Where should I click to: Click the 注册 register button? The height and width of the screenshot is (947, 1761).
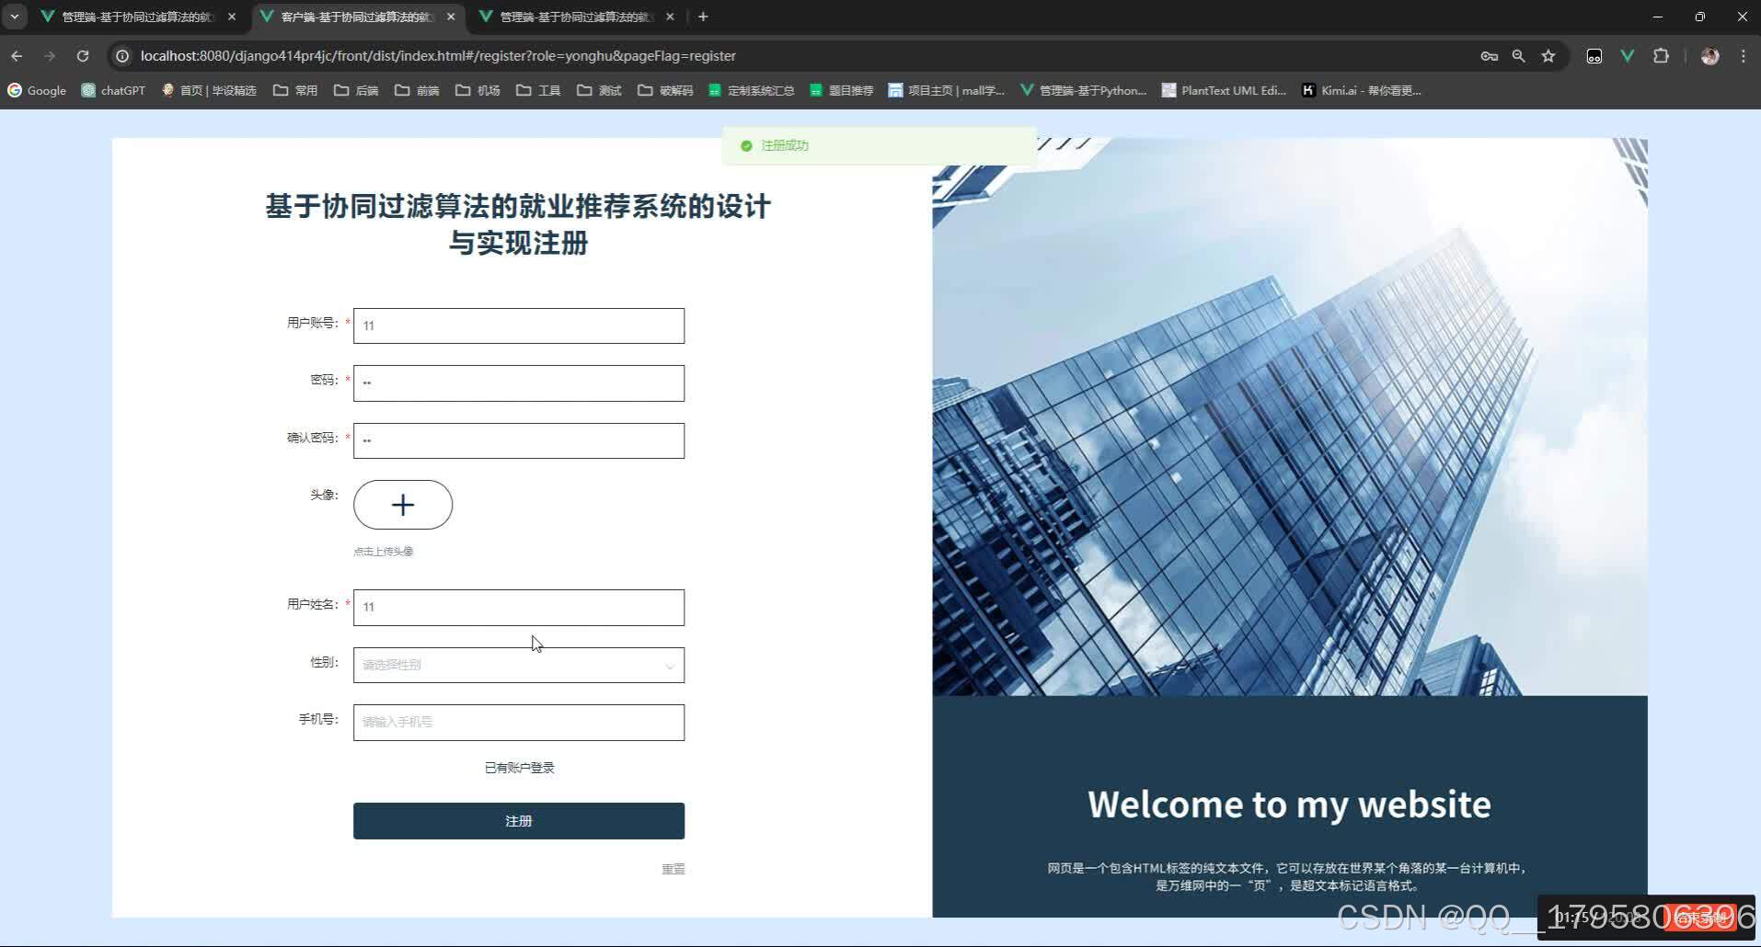tap(519, 821)
